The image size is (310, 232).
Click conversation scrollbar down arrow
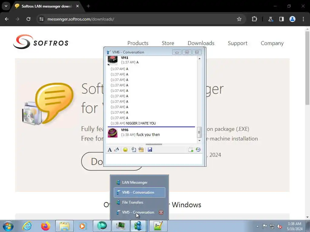(x=199, y=141)
